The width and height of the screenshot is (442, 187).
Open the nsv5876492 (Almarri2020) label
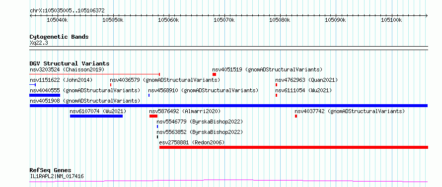(x=185, y=111)
